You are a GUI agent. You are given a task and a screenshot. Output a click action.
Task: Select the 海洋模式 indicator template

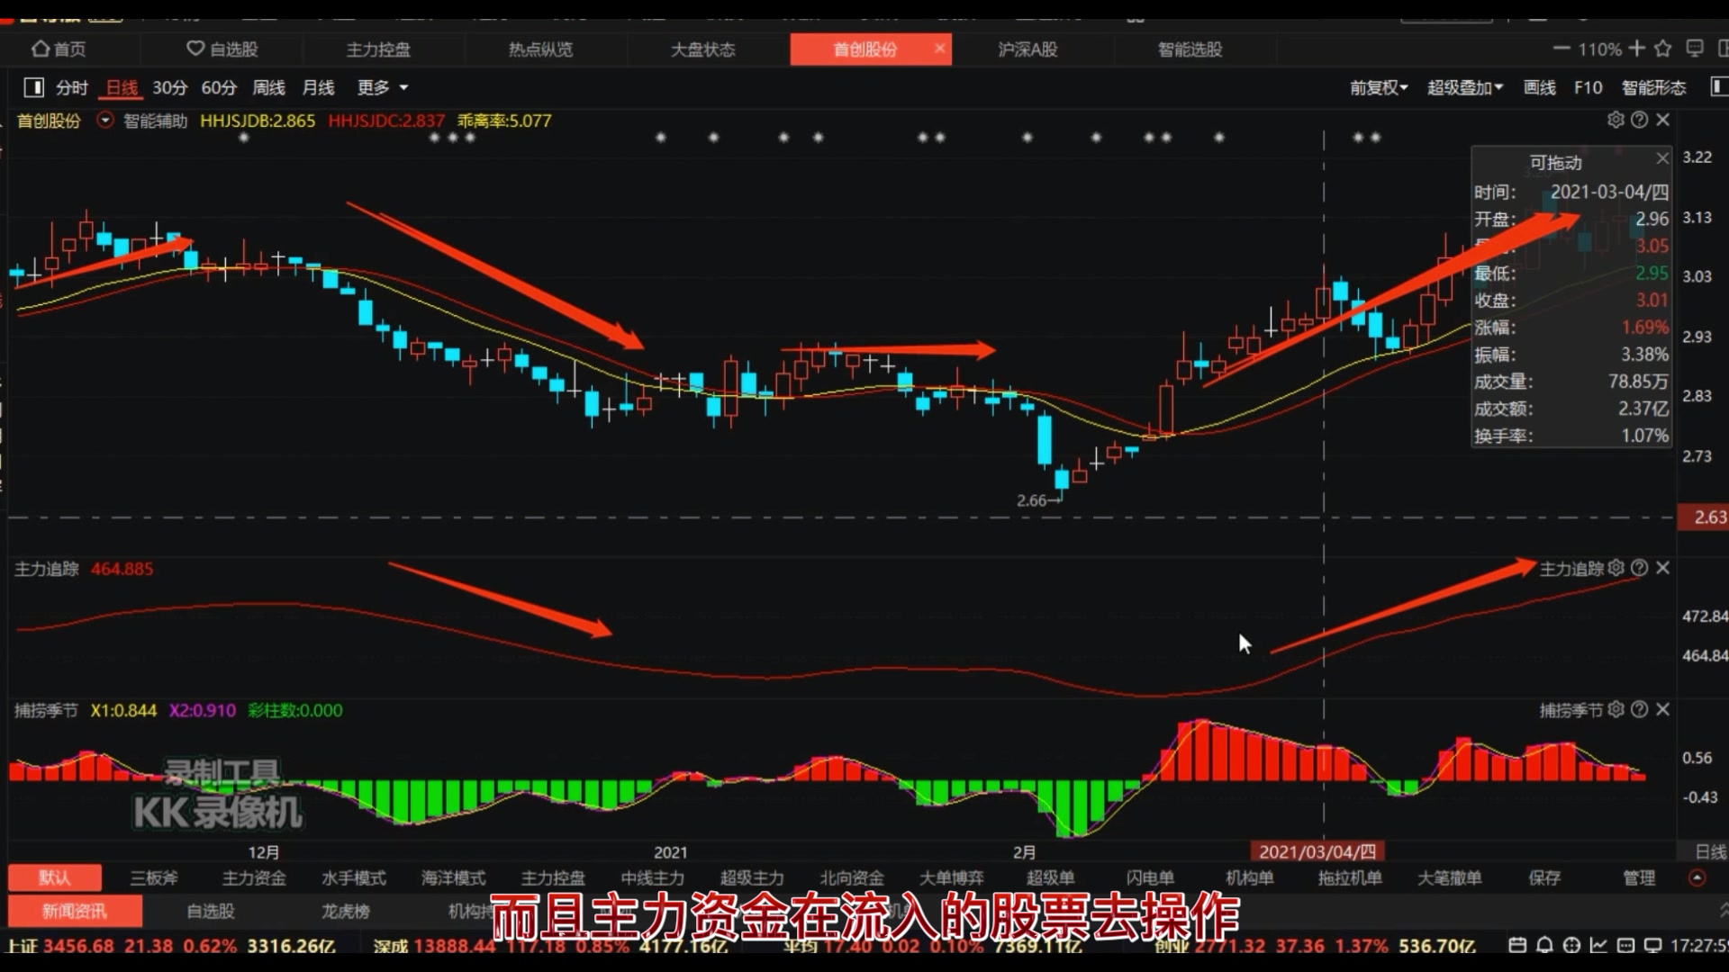coord(453,877)
